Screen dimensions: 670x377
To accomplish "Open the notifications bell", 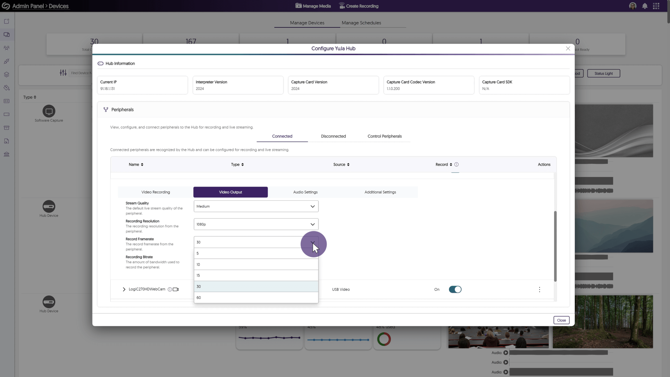I will (645, 6).
